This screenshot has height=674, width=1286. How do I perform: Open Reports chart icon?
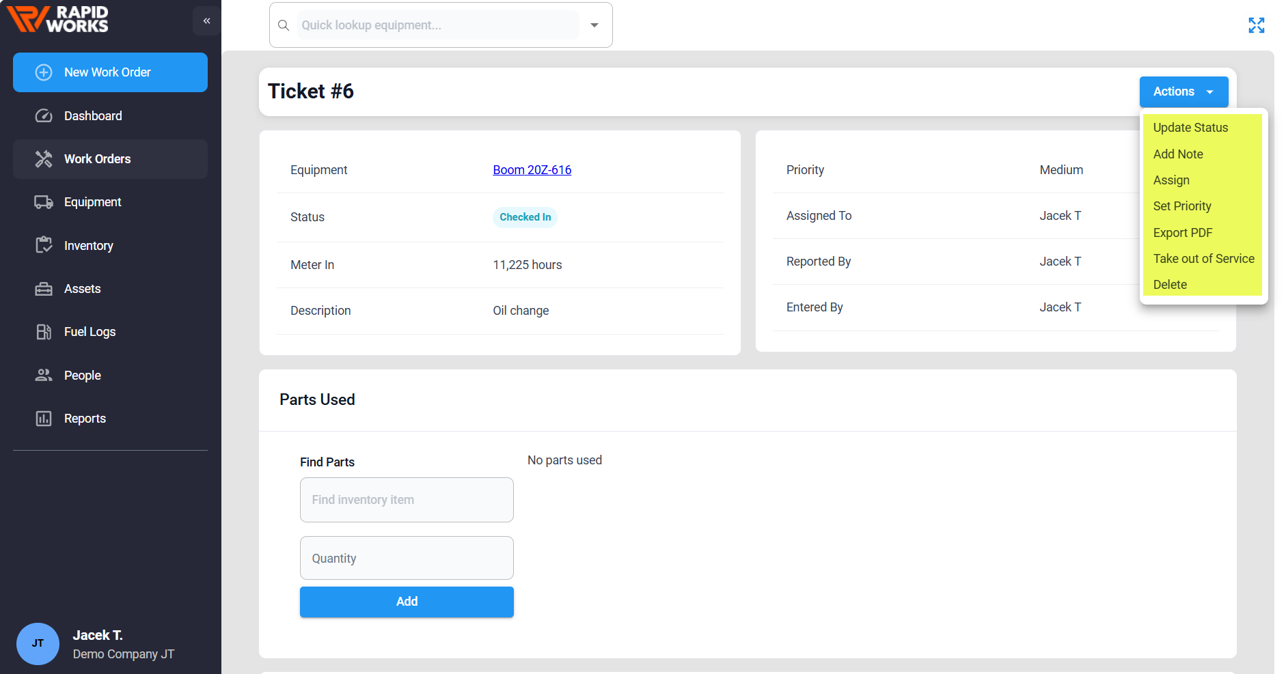pyautogui.click(x=44, y=419)
